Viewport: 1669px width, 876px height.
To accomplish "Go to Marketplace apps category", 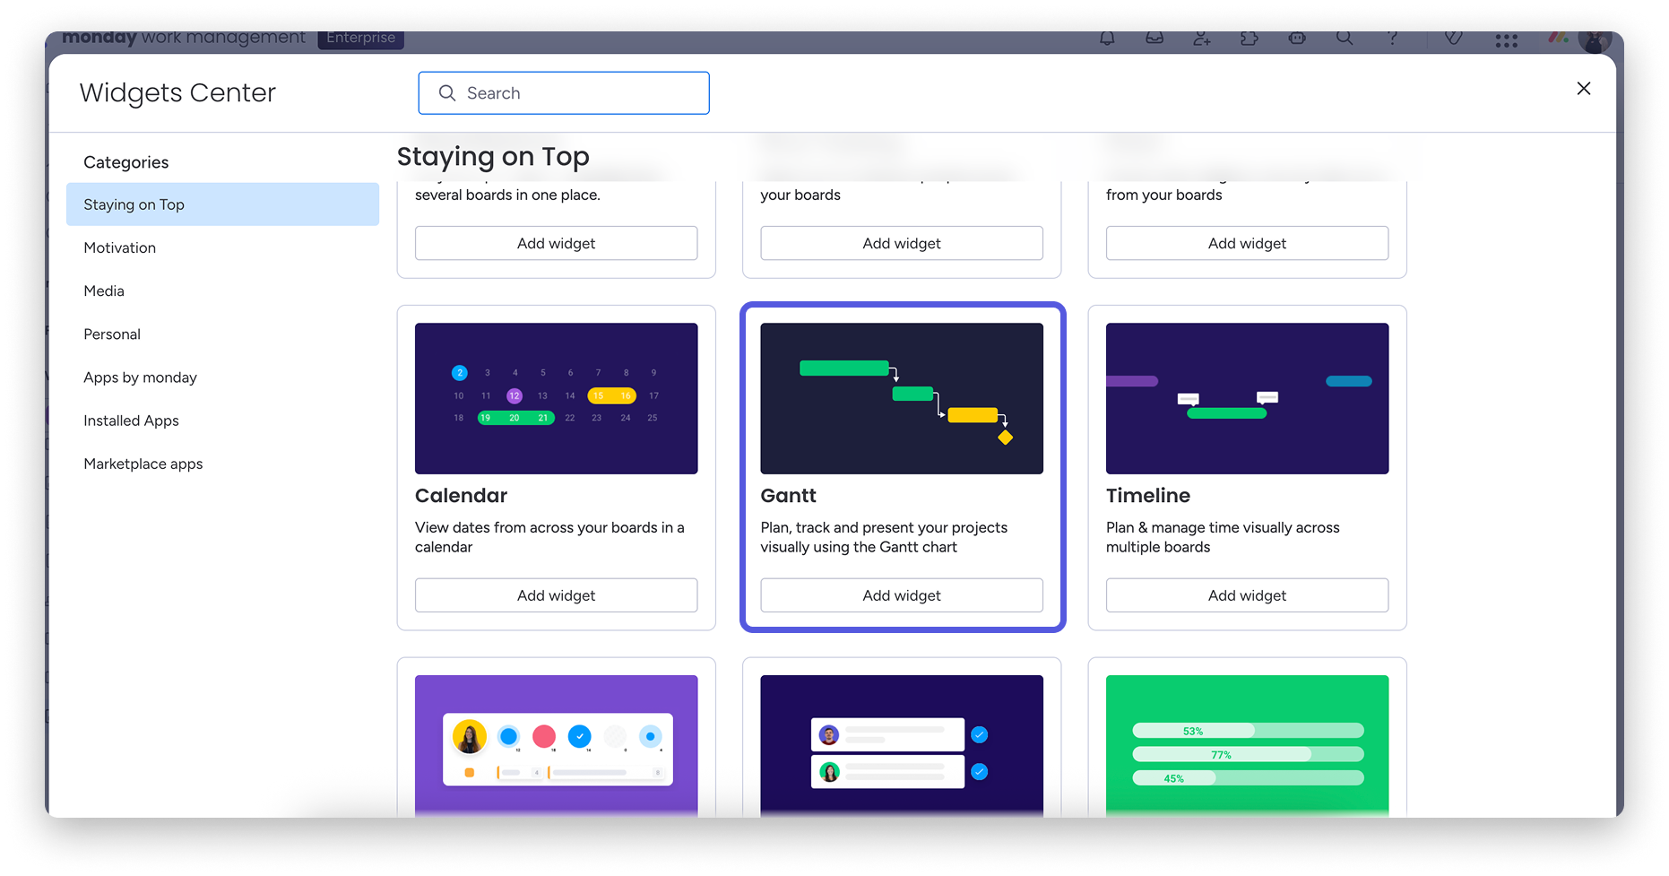I will pyautogui.click(x=222, y=464).
